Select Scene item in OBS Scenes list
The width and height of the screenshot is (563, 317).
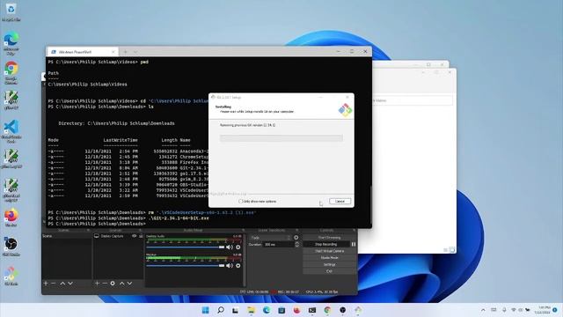coord(67,236)
